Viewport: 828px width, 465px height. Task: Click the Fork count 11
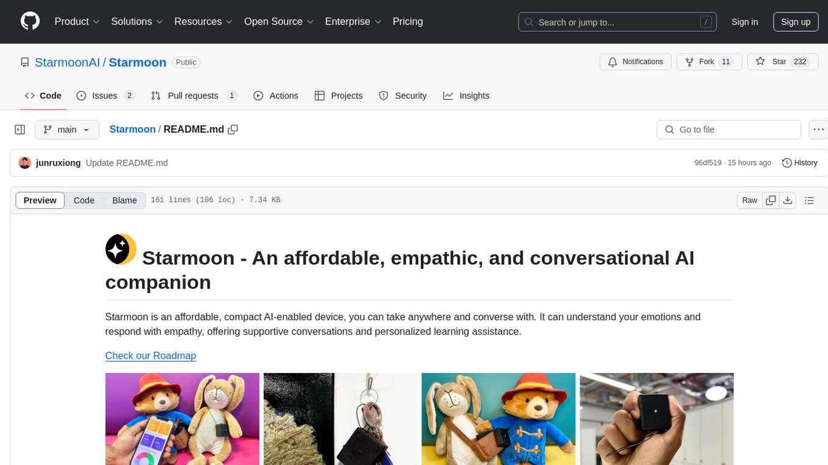coord(726,62)
